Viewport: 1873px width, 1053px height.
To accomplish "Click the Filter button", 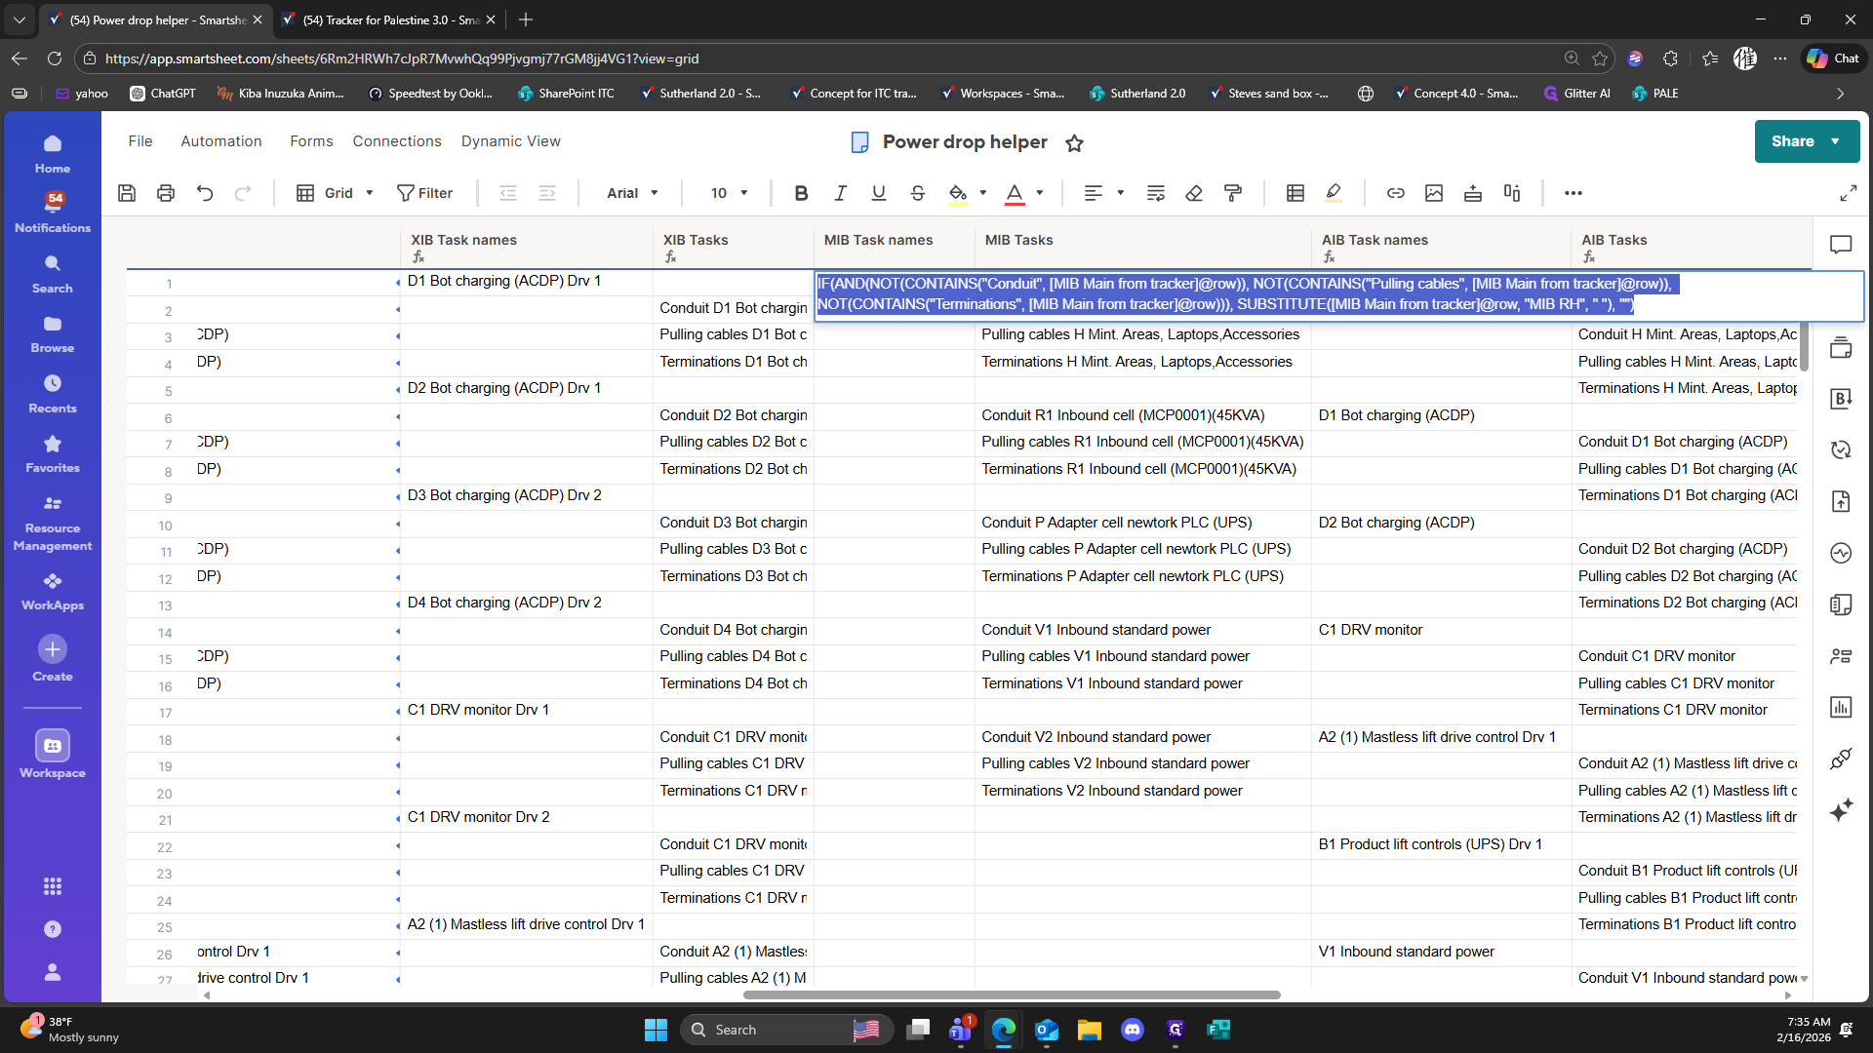I will pos(424,193).
